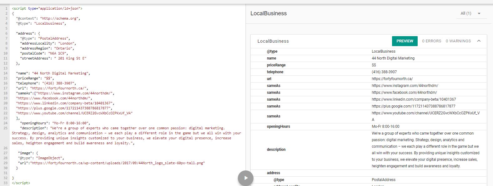Click the "streetAddress" code line
This screenshot has width=493, height=186.
pyautogui.click(x=53, y=58)
